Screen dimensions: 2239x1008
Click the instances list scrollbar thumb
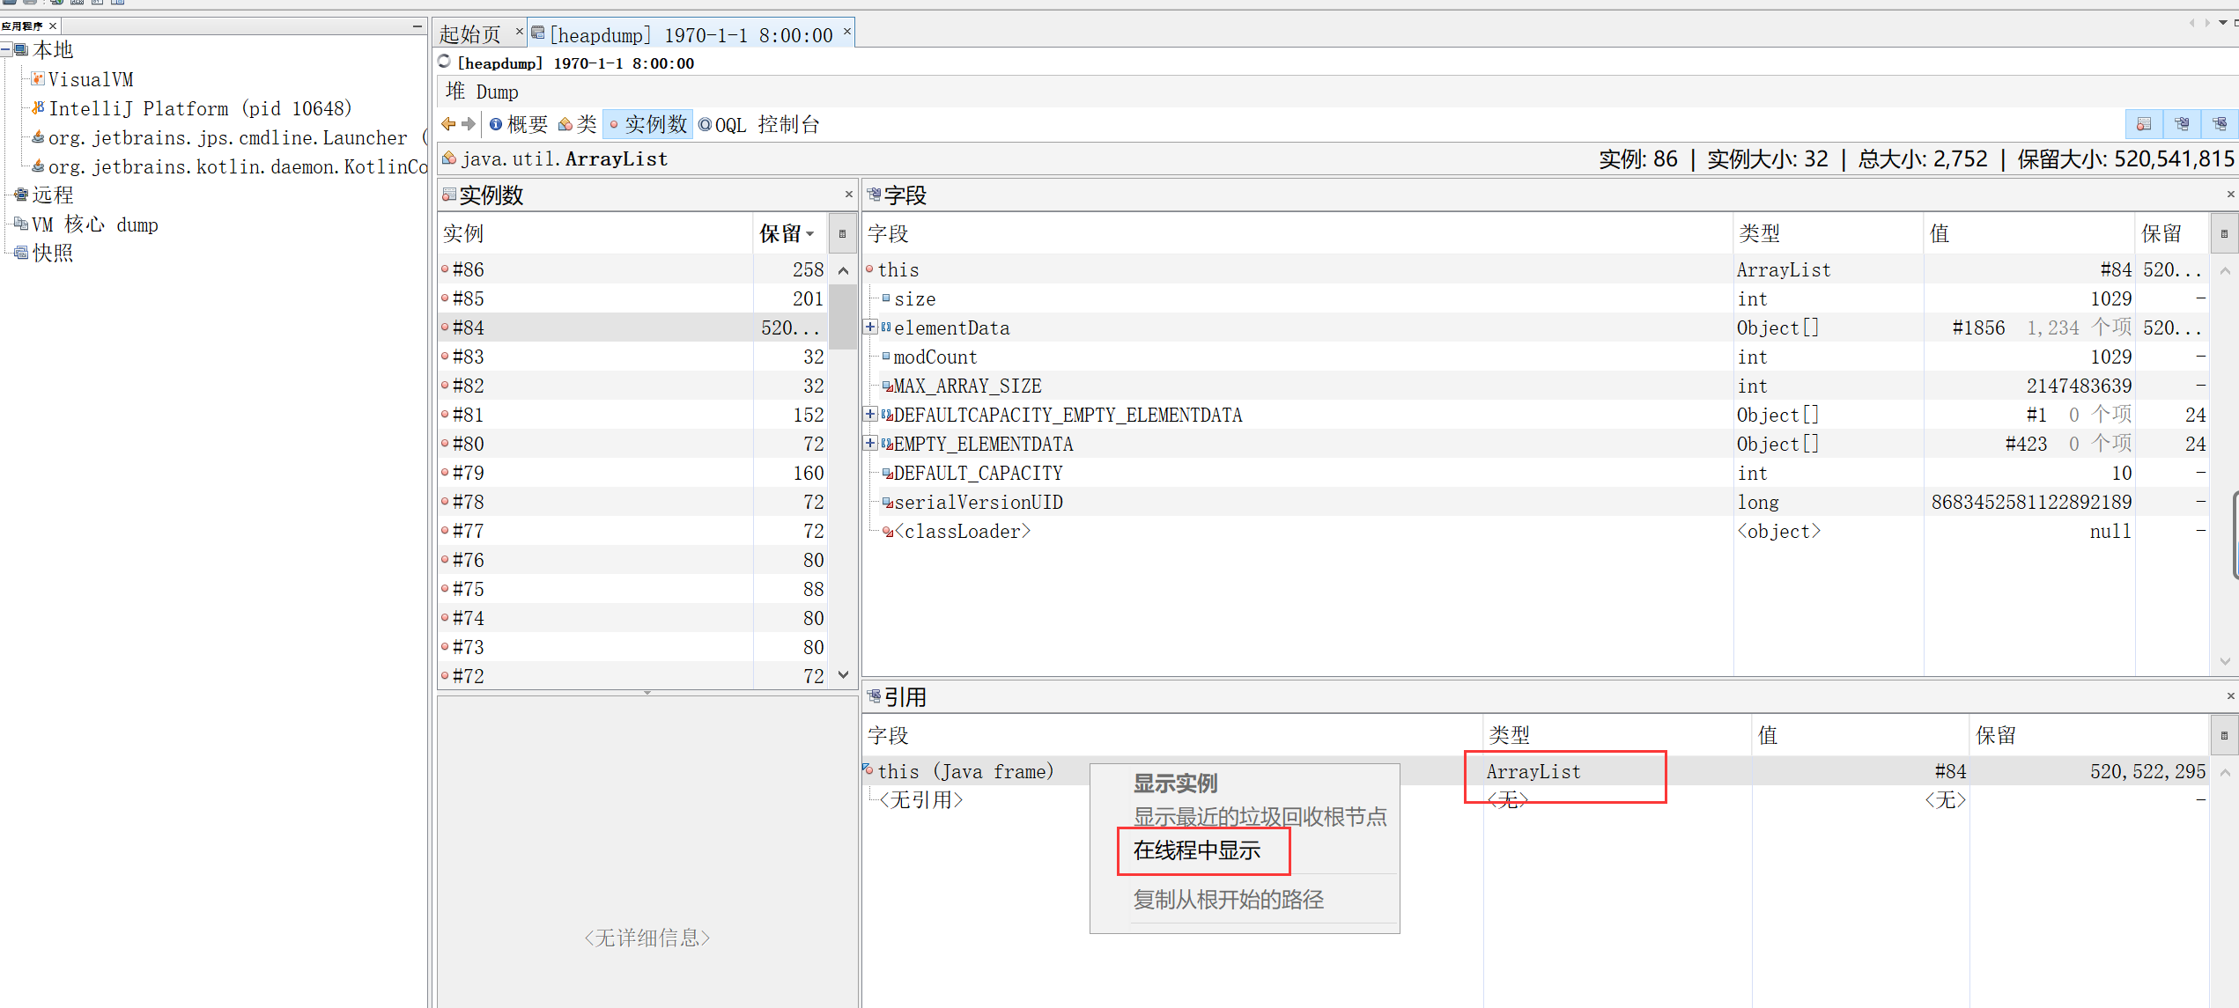point(843,317)
